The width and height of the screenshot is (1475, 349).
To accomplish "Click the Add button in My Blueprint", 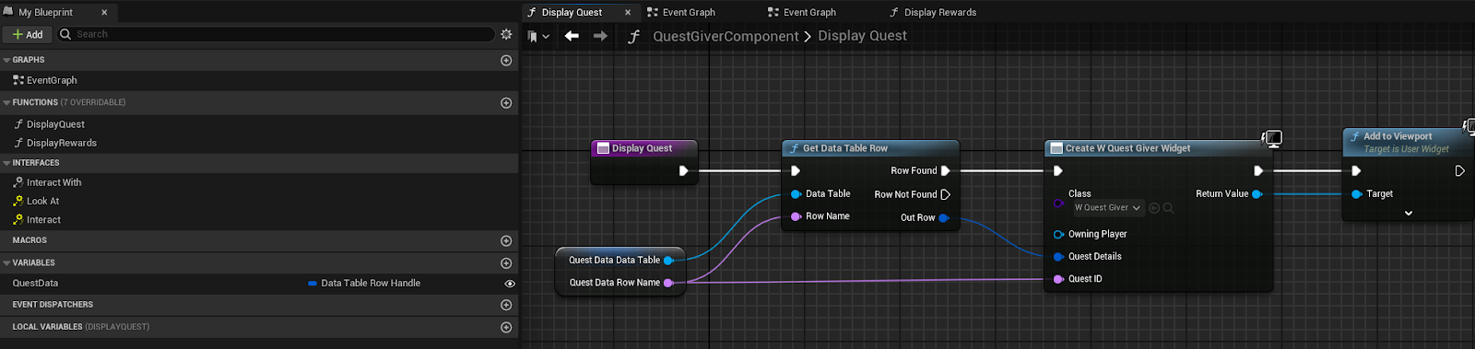I will click(27, 34).
